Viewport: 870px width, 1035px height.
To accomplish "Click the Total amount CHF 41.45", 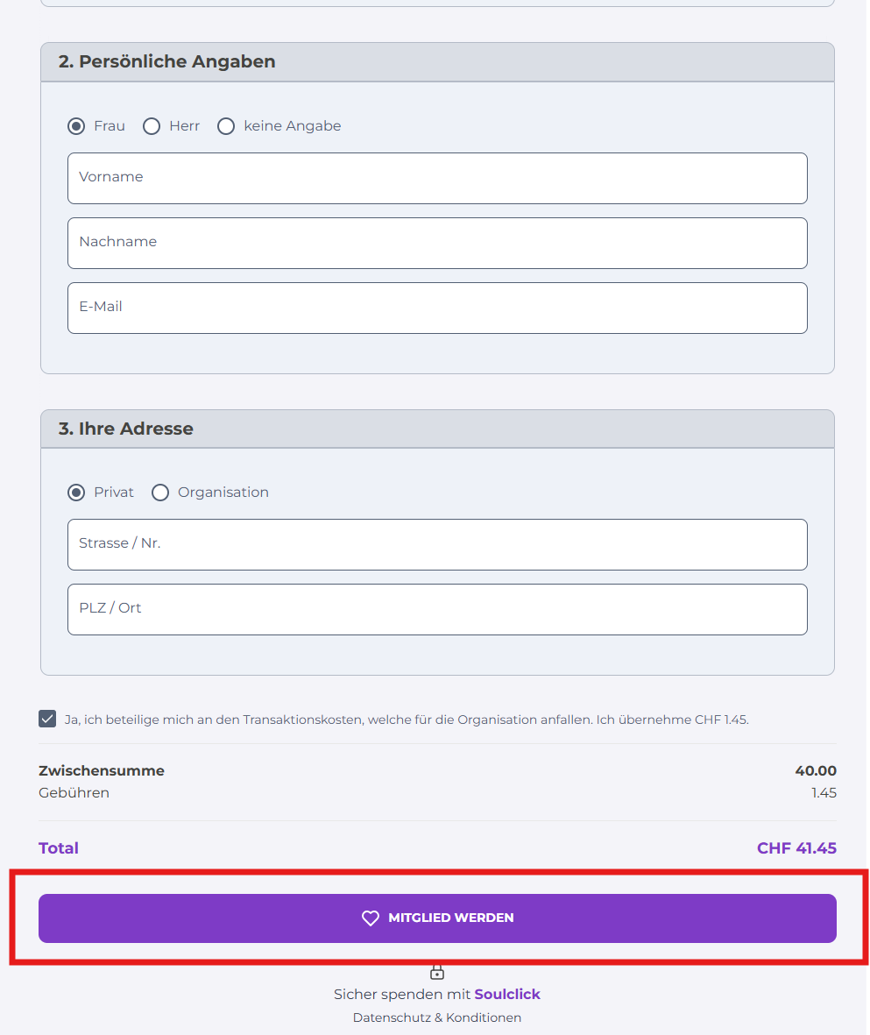I will point(796,848).
